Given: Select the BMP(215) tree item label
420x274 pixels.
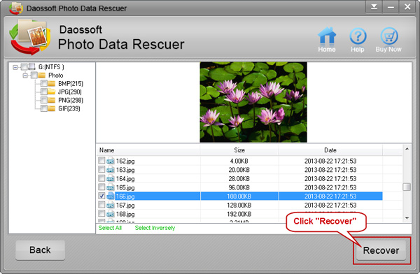Looking at the screenshot, I should tap(71, 84).
